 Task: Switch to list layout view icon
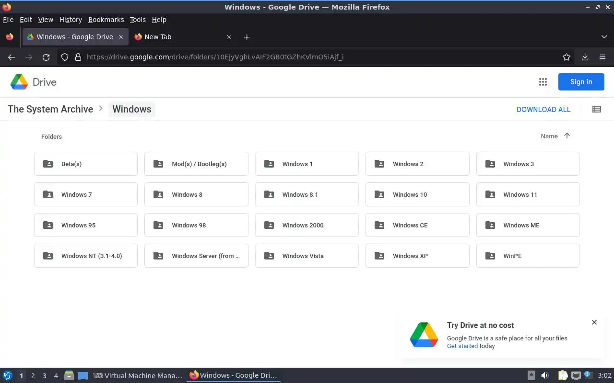click(x=597, y=109)
